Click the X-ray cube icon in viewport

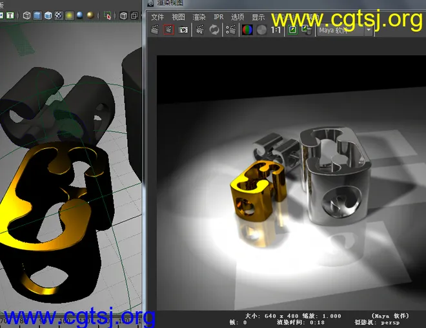pyautogui.click(x=124, y=15)
